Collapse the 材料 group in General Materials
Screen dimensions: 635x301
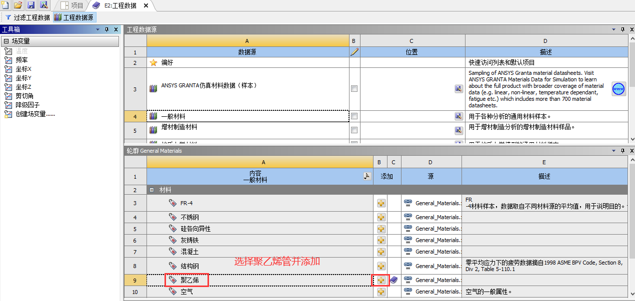pyautogui.click(x=152, y=190)
